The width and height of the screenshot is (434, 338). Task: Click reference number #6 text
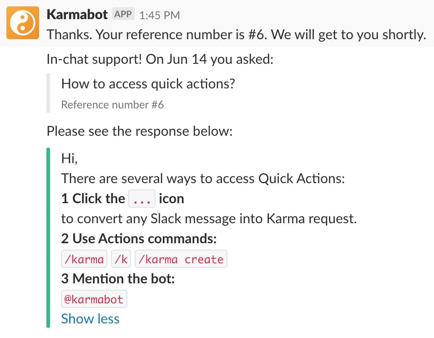coord(112,105)
